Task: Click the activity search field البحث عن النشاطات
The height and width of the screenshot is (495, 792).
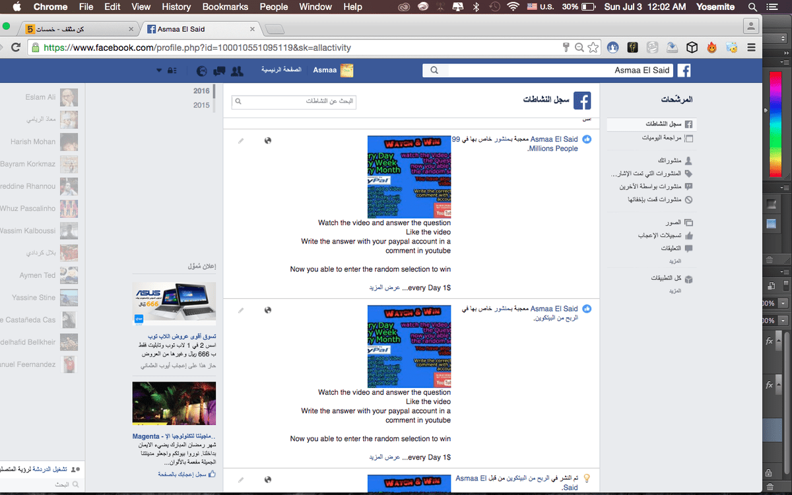Action: [x=294, y=102]
